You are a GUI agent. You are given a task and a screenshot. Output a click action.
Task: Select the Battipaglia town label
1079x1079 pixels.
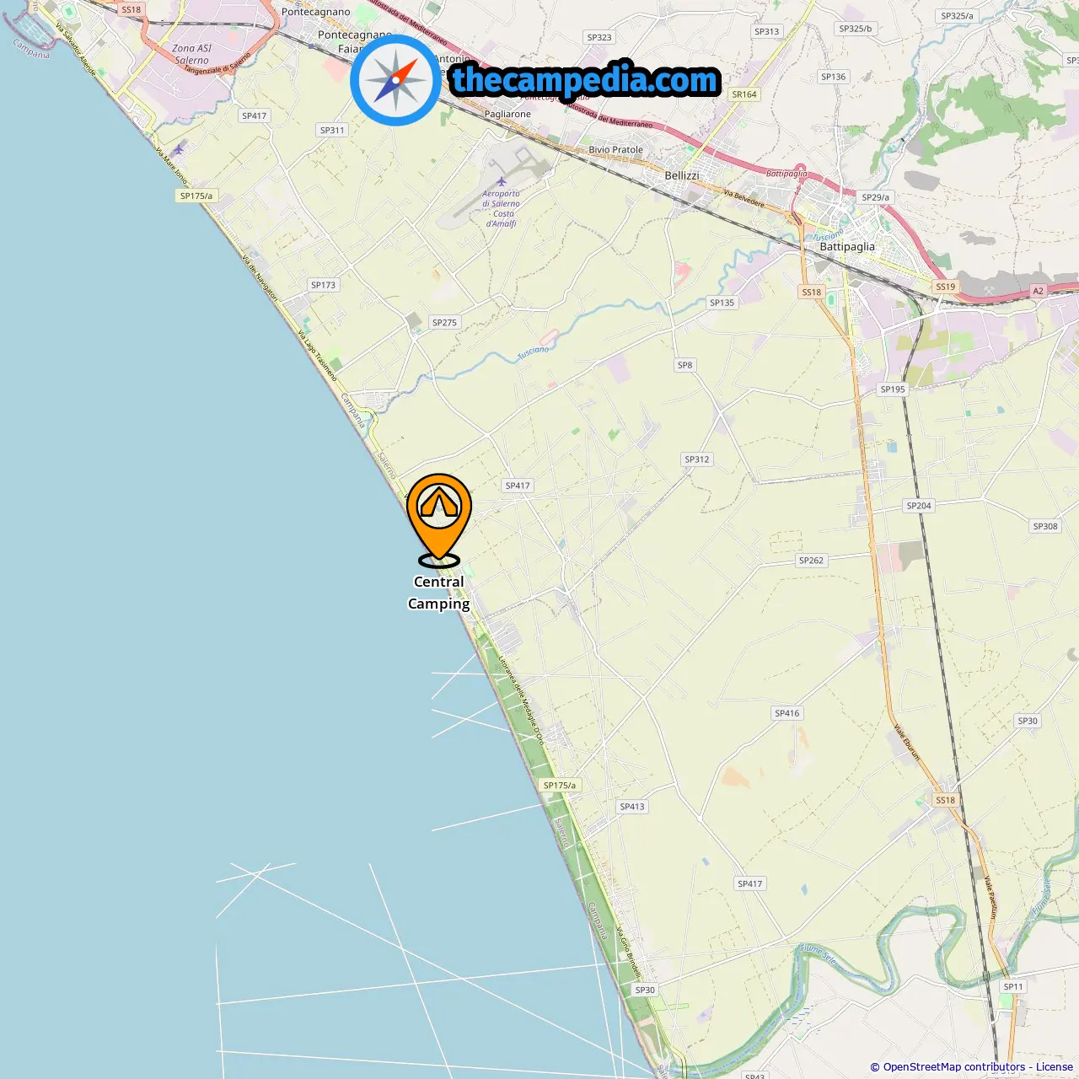pyautogui.click(x=847, y=247)
